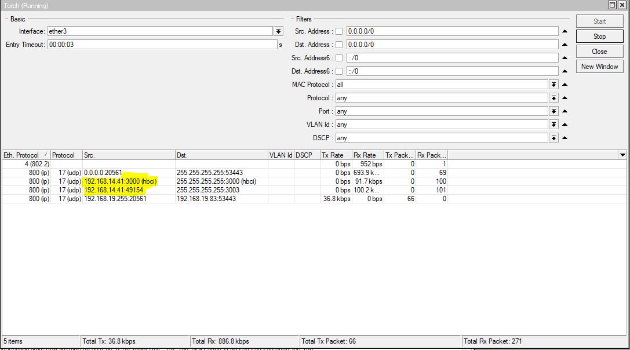630x350 pixels.
Task: Sort by the Src. column header
Action: point(129,155)
